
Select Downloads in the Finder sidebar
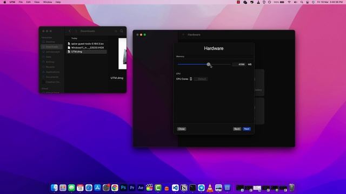tap(52, 47)
